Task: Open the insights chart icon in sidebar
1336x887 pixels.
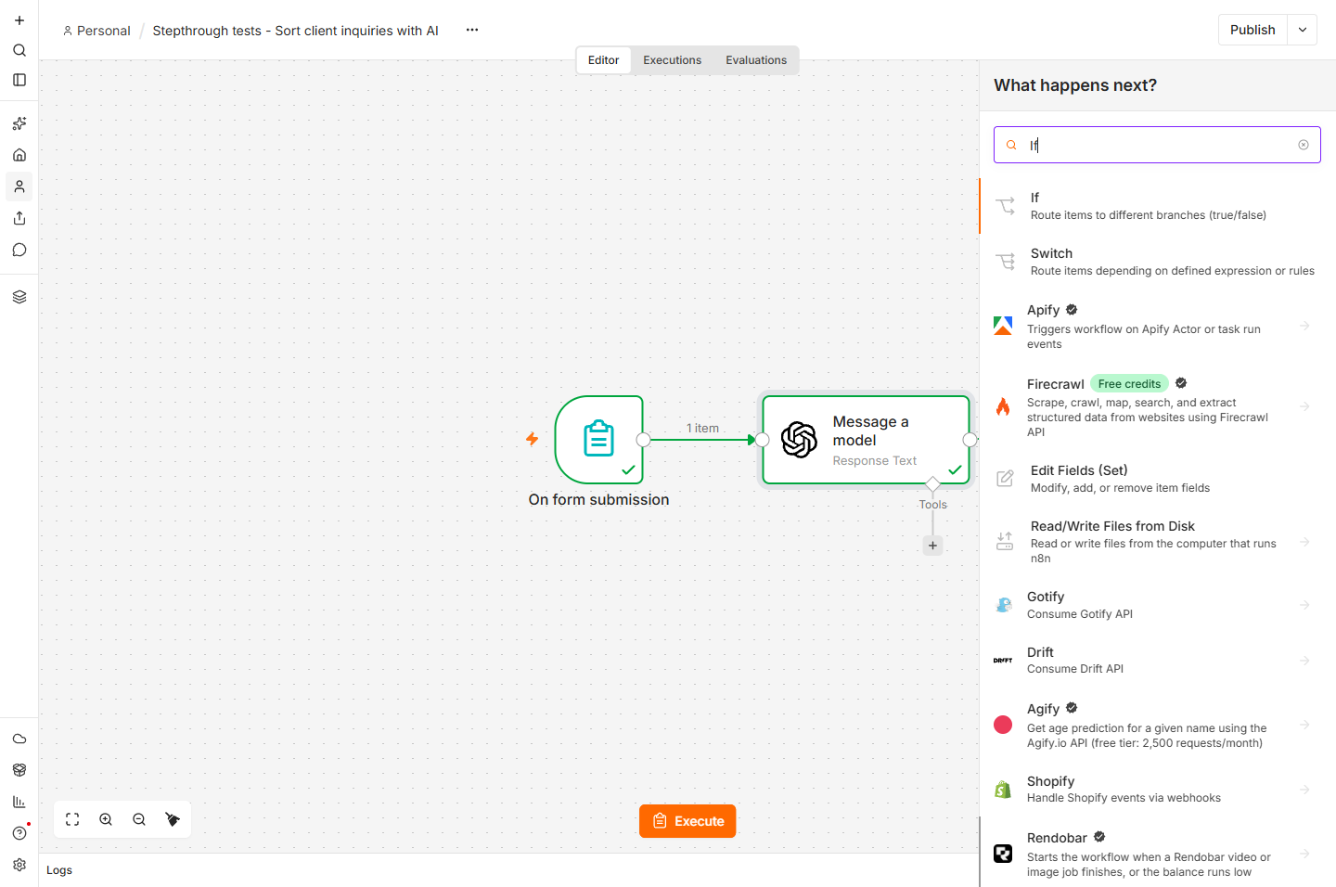Action: point(19,802)
